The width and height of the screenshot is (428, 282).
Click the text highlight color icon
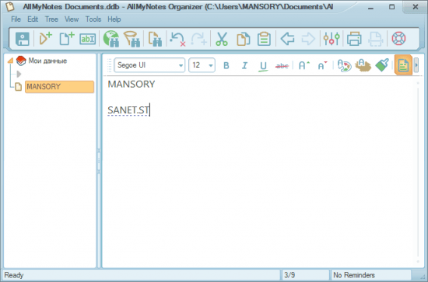363,65
